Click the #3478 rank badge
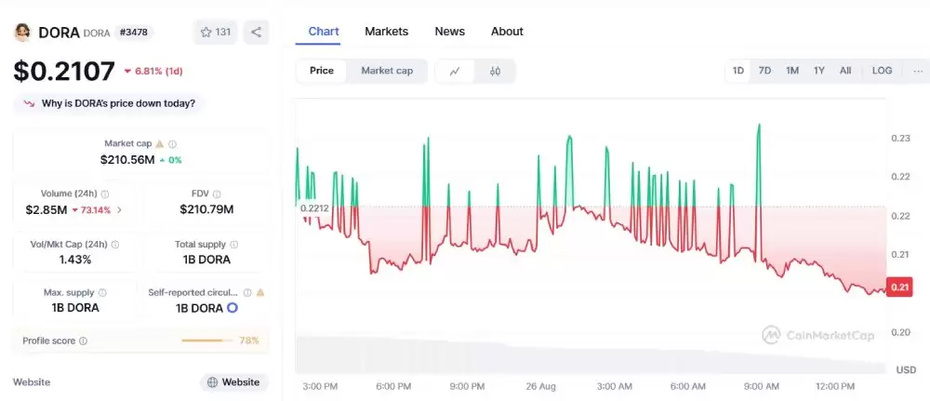The height and width of the screenshot is (401, 930). click(x=135, y=33)
